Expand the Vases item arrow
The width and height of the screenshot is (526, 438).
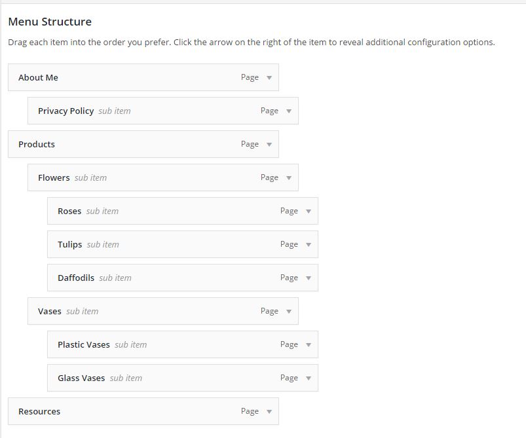[x=289, y=311]
